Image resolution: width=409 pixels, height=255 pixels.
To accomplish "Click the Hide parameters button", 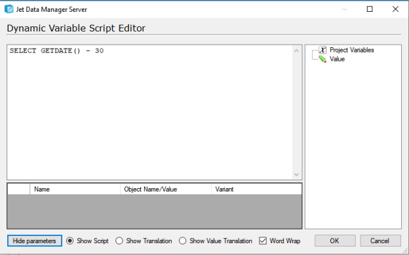I will coord(35,241).
